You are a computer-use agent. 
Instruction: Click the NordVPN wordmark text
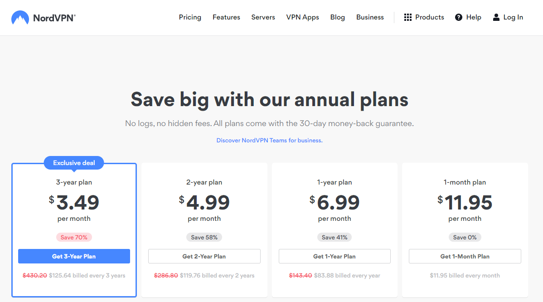pyautogui.click(x=54, y=18)
